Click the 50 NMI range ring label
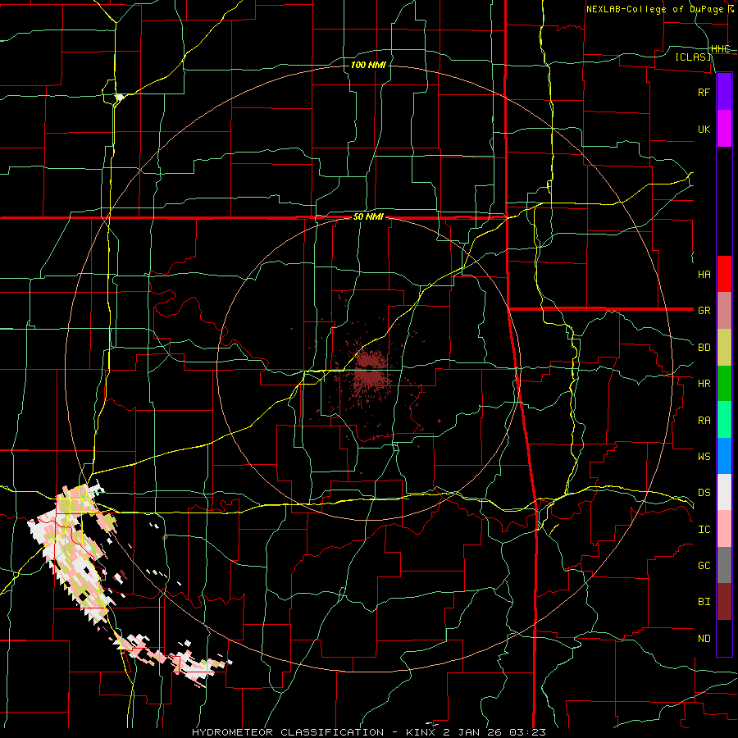 368,217
